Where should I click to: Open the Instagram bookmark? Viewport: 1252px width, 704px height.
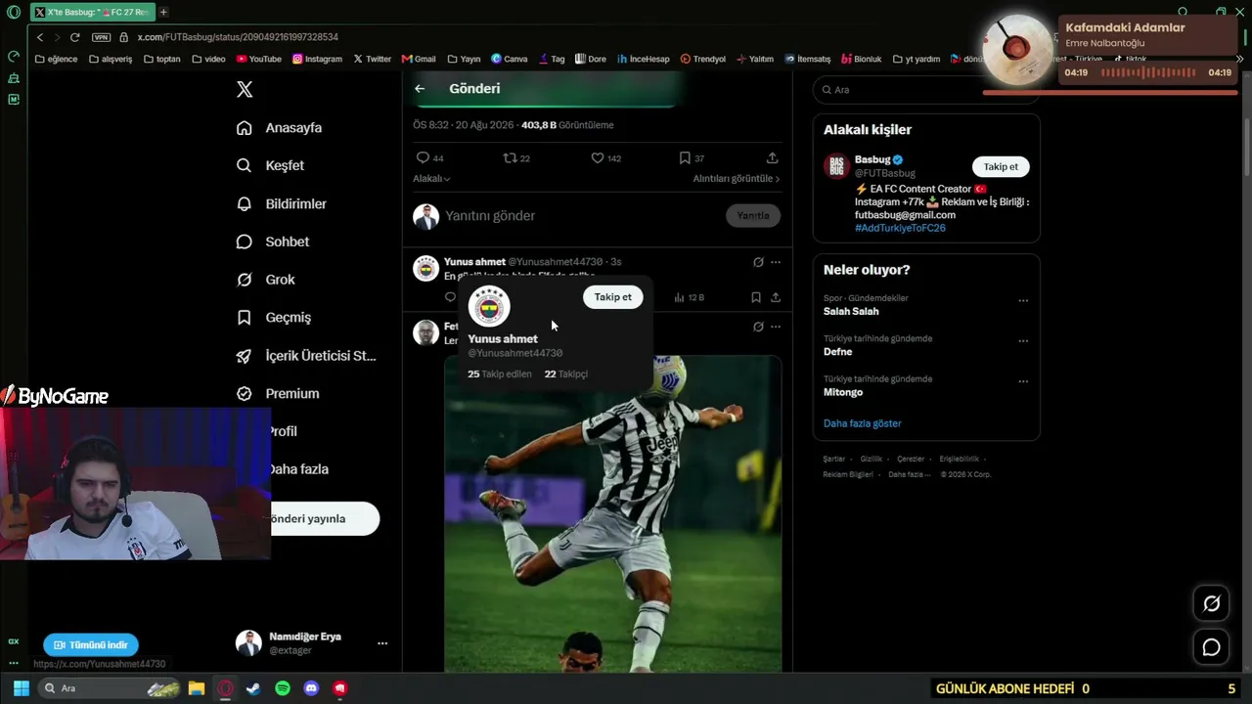click(317, 59)
